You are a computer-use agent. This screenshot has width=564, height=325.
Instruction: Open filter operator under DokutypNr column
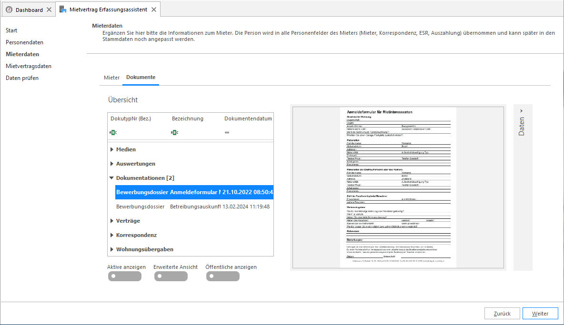(113, 132)
